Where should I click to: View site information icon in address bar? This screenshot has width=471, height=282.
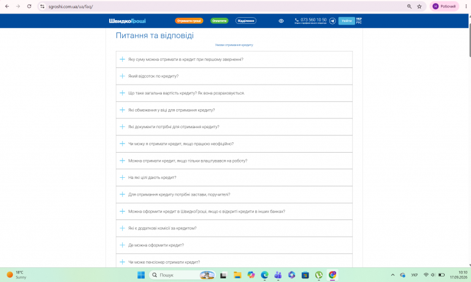pos(42,6)
